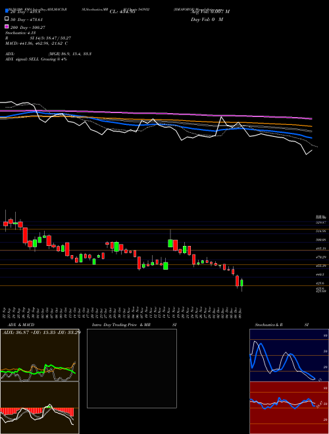The height and width of the screenshot is (434, 329).
Task: Click the white 50 Day legend swatch
Action: [x=7, y=19]
